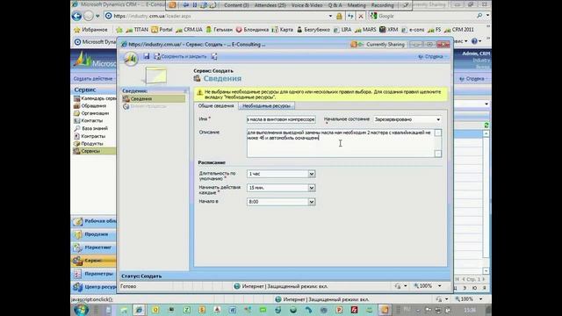Open the XRM bookmark
This screenshot has width=562, height=316.
[x=388, y=30]
